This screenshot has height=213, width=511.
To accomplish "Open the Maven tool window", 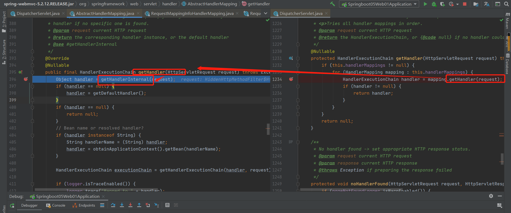I will pos(508,21).
